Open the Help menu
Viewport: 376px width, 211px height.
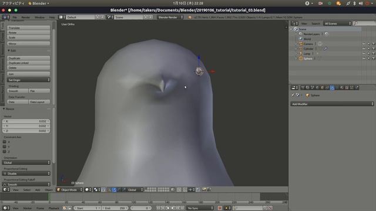52,17
